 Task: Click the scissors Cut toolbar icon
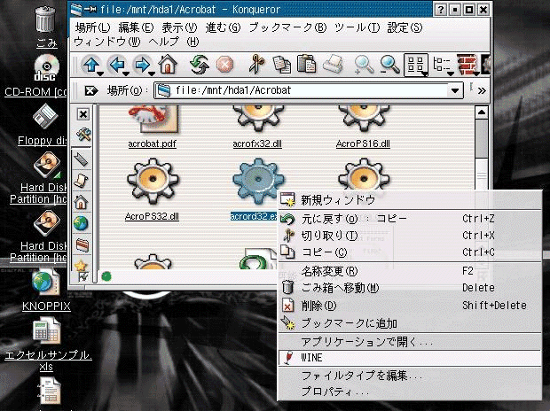pyautogui.click(x=256, y=65)
